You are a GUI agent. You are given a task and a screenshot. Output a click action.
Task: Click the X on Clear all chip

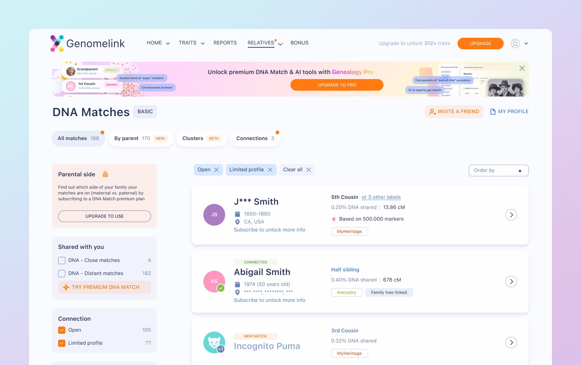pos(309,170)
